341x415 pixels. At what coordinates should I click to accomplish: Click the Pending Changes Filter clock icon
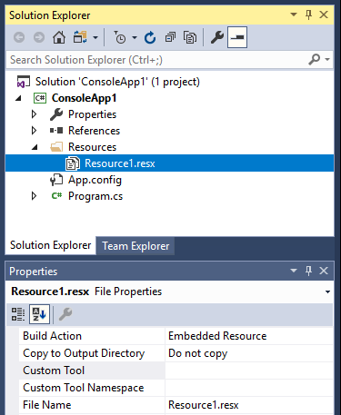click(119, 37)
